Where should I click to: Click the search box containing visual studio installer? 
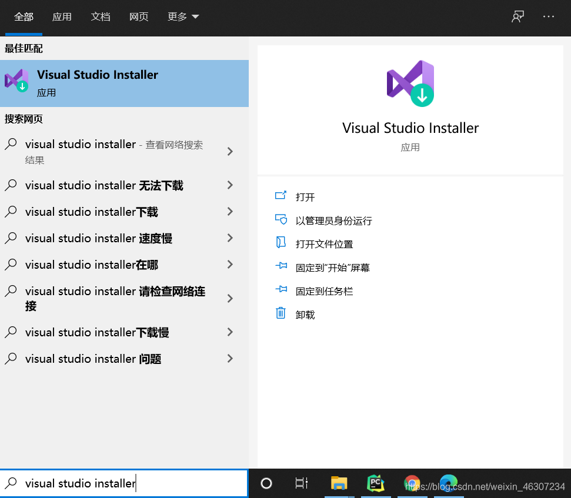point(124,483)
